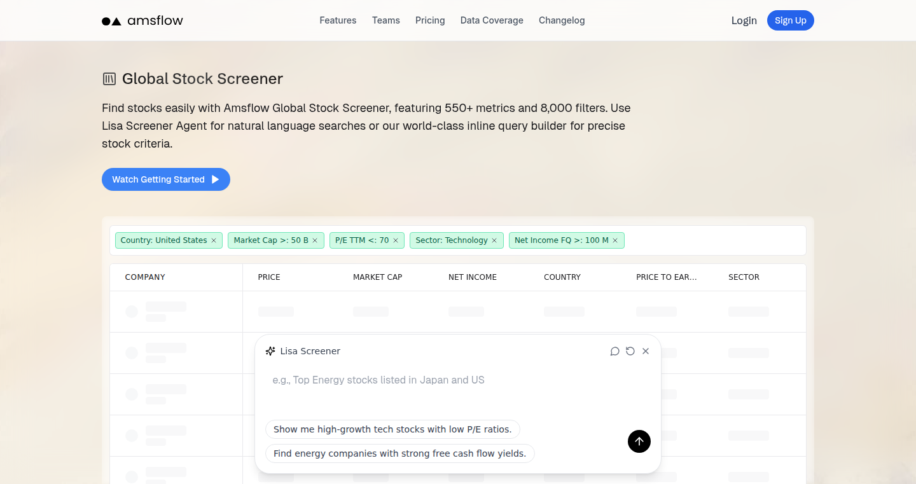Select the high-growth tech stocks suggestion
This screenshot has height=484, width=916.
[392, 429]
